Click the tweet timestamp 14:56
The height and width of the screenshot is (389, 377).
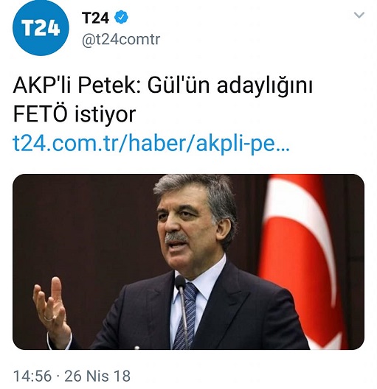click(x=32, y=376)
